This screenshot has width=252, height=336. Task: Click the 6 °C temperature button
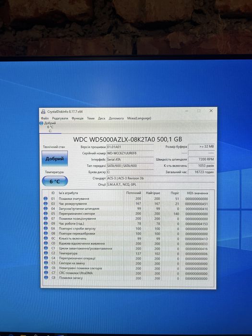pyautogui.click(x=55, y=181)
